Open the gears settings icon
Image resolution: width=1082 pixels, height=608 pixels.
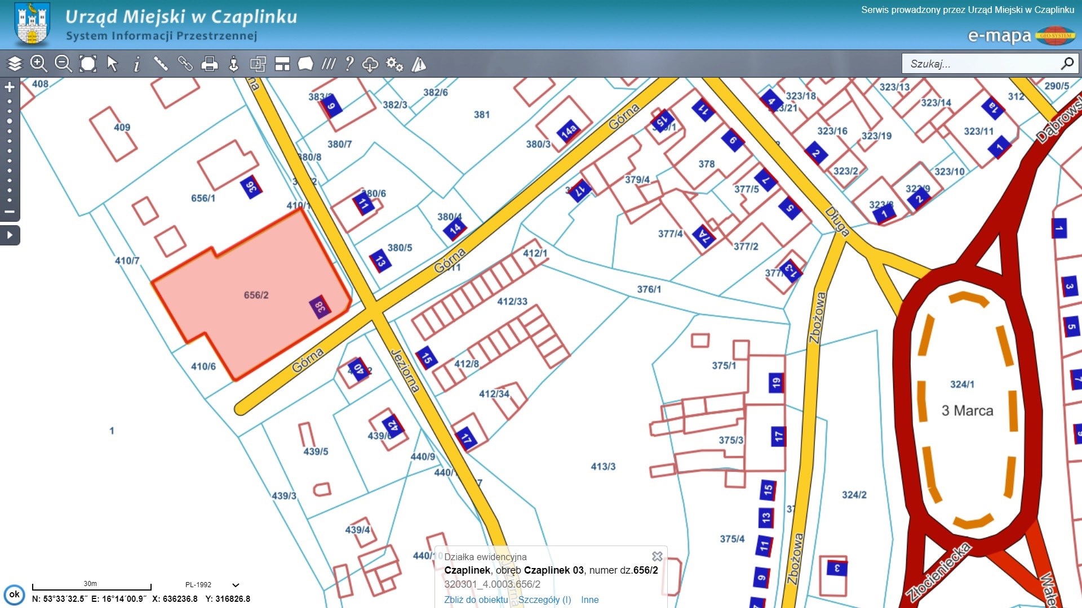(394, 64)
